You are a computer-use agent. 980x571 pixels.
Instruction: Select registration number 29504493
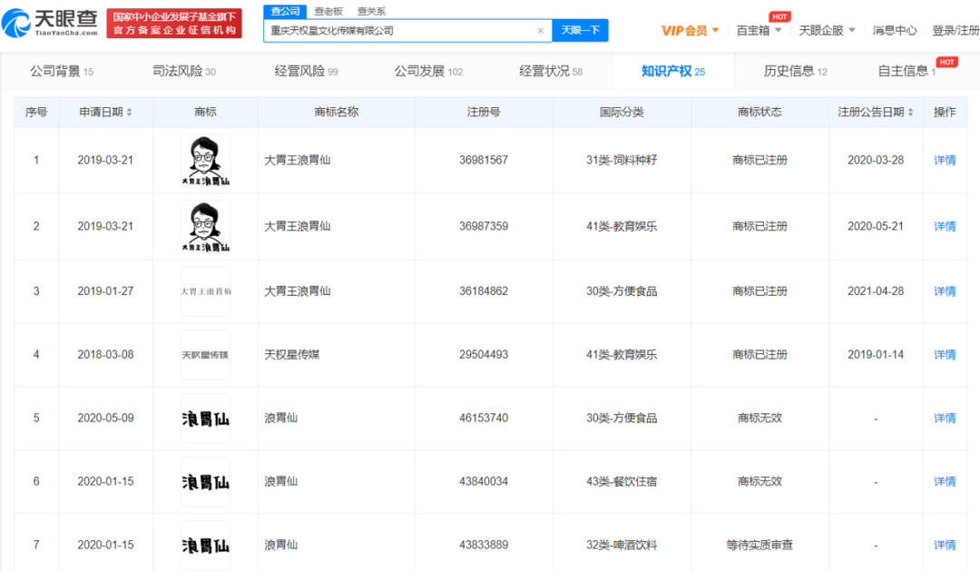[483, 355]
